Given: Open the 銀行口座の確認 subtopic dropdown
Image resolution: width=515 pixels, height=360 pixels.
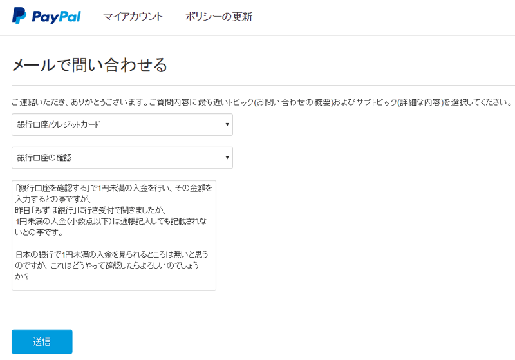Looking at the screenshot, I should pyautogui.click(x=122, y=158).
